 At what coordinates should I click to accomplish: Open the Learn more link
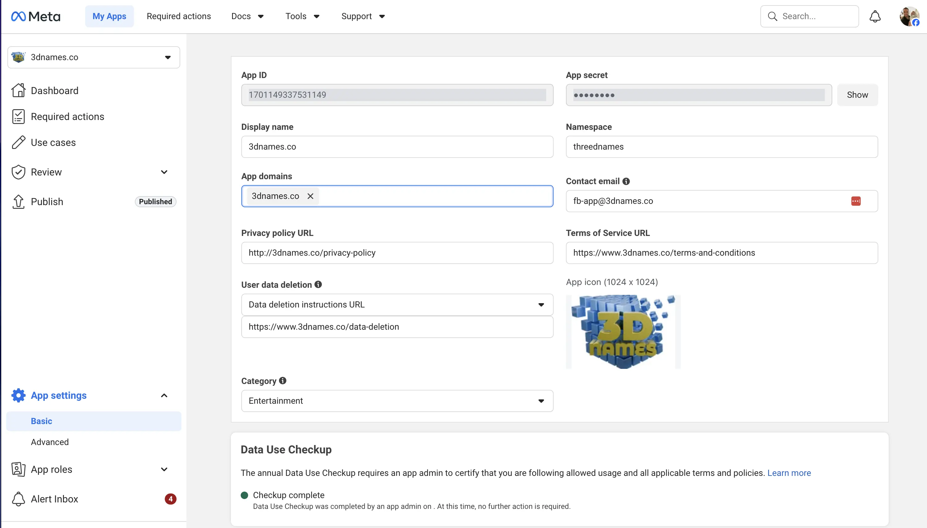tap(789, 472)
